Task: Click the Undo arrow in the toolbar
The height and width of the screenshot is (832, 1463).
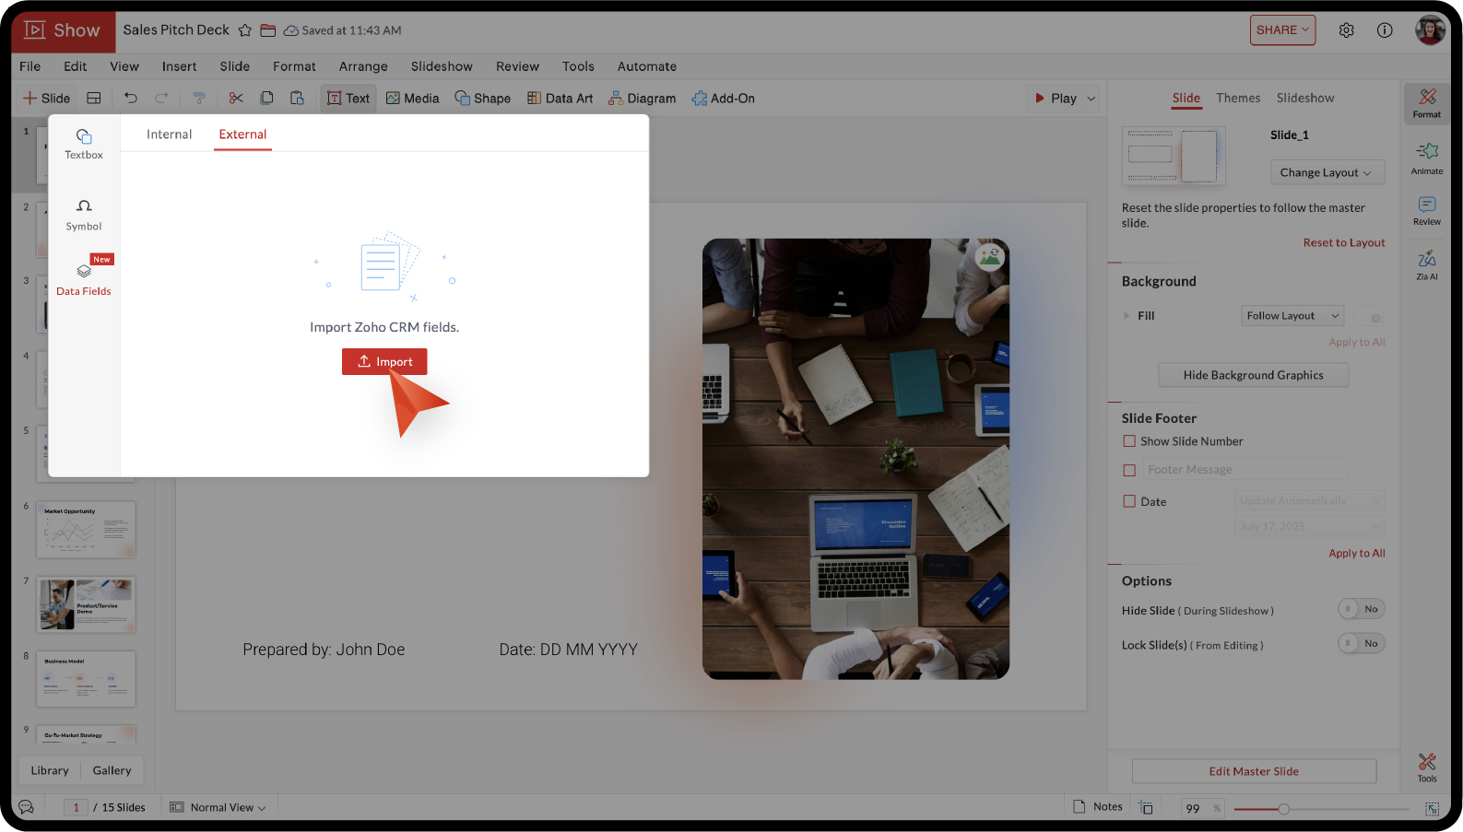Action: coord(131,98)
